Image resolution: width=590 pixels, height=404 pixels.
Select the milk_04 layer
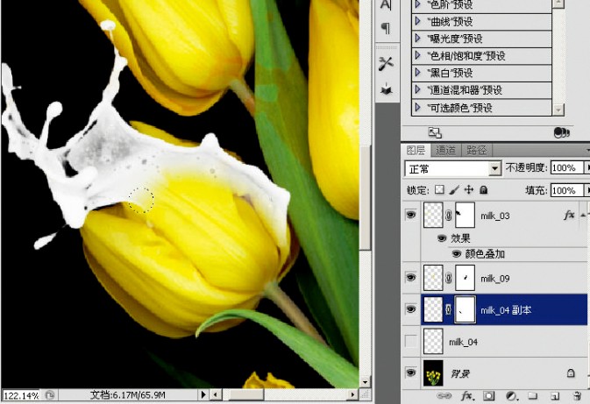tap(504, 342)
